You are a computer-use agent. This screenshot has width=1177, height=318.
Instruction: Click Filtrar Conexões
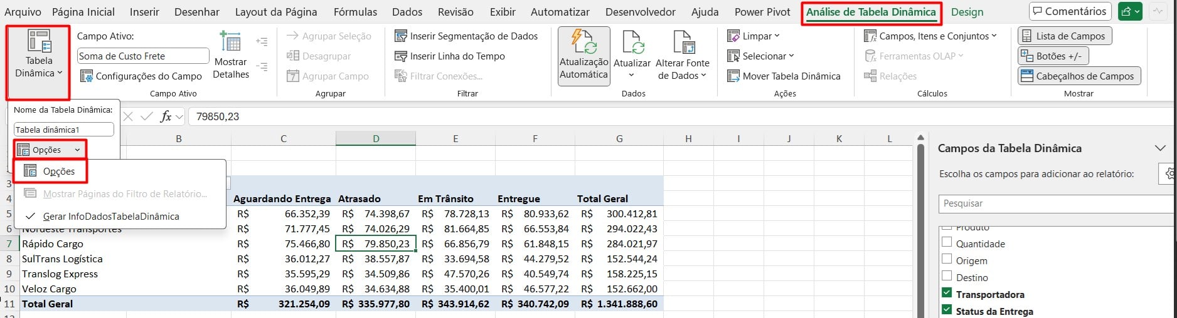coord(439,76)
